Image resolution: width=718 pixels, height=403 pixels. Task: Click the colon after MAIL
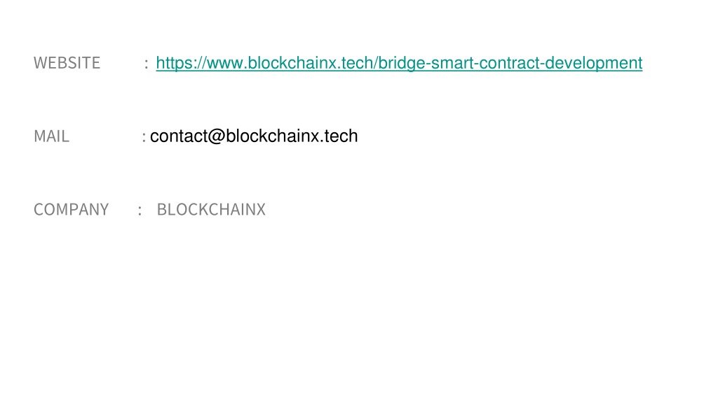click(x=144, y=137)
